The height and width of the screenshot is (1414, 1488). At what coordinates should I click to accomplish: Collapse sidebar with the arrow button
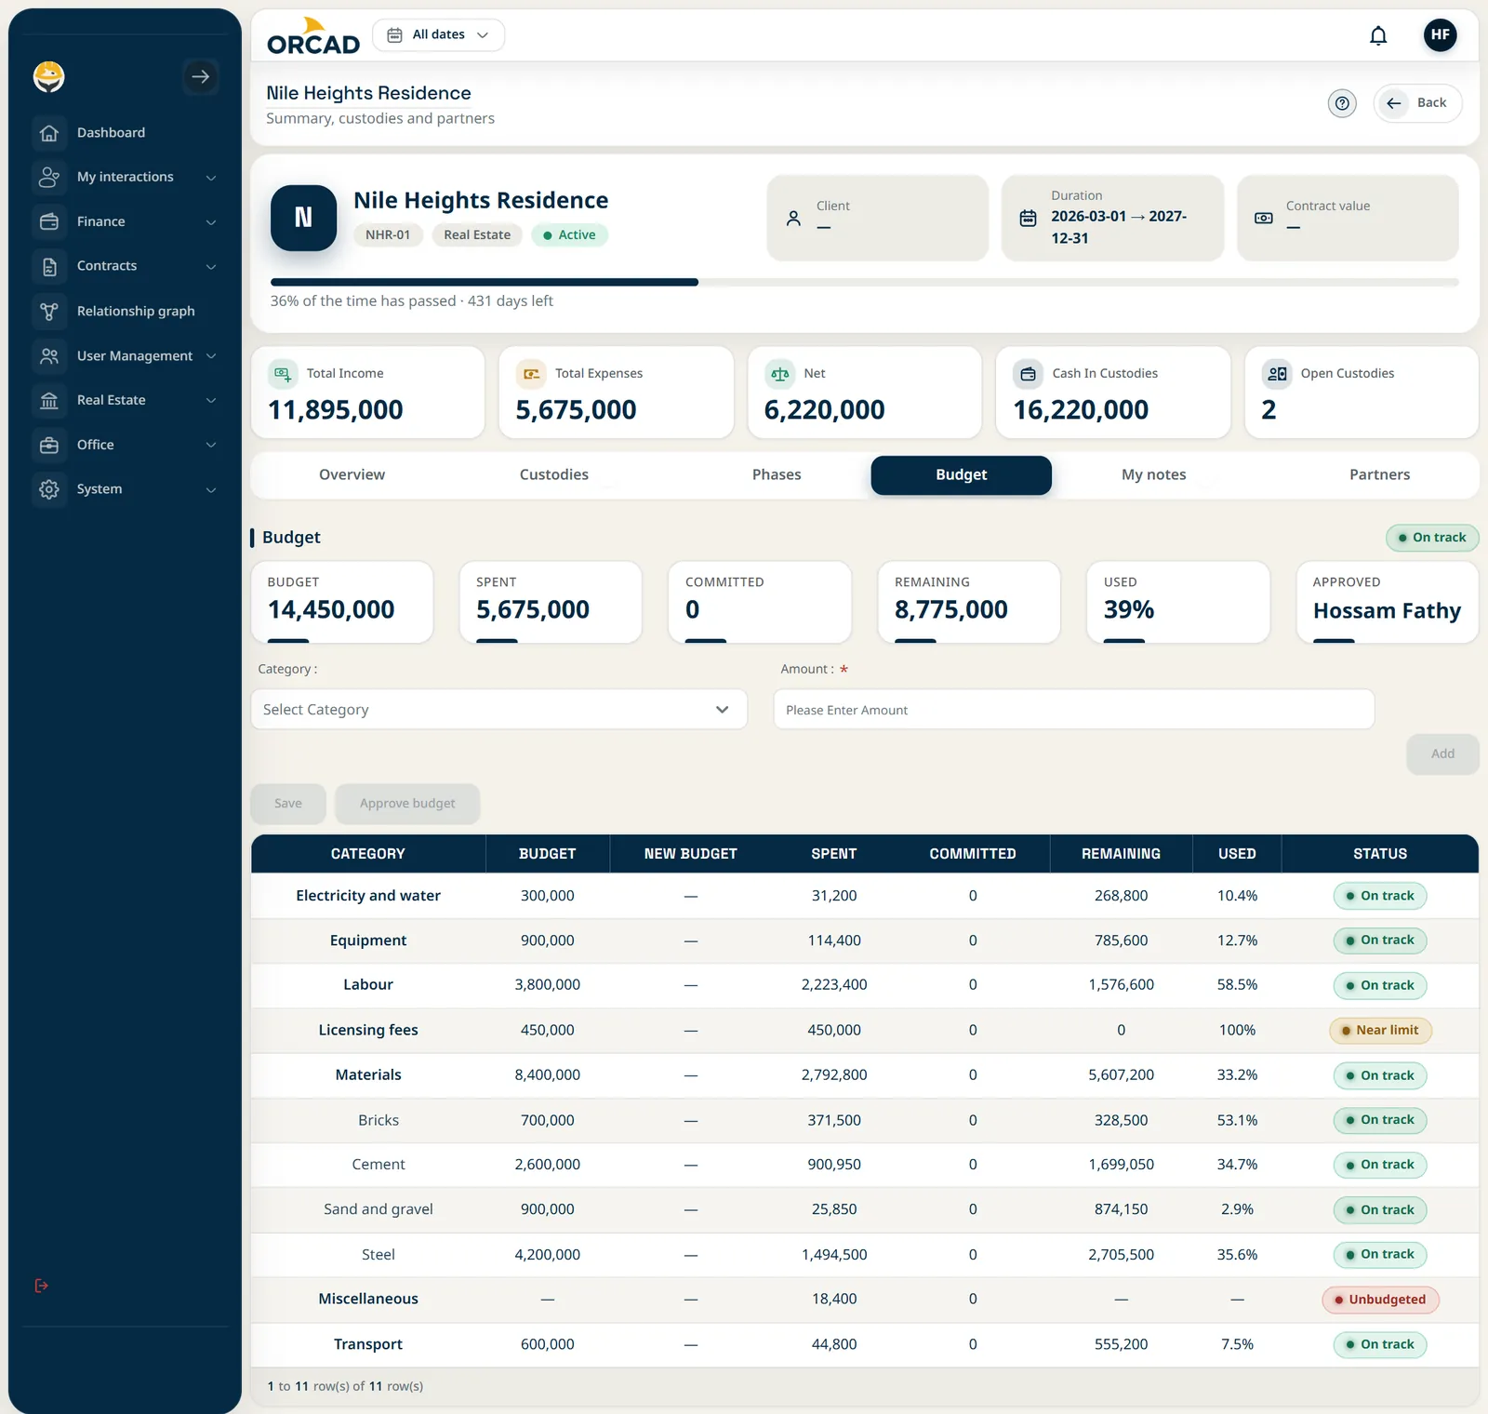coord(200,76)
